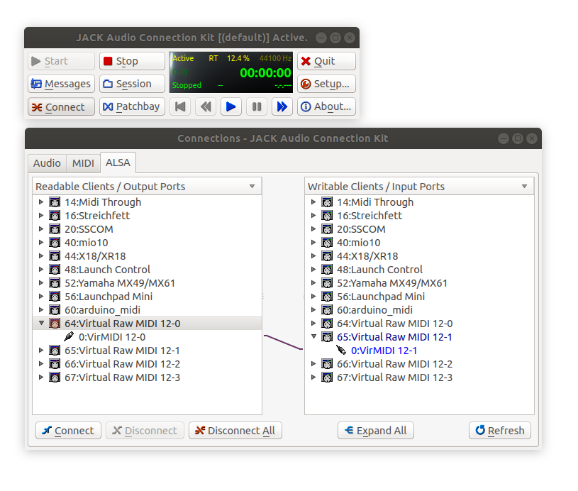Expand 40:mio10 in output ports

[x=41, y=243]
